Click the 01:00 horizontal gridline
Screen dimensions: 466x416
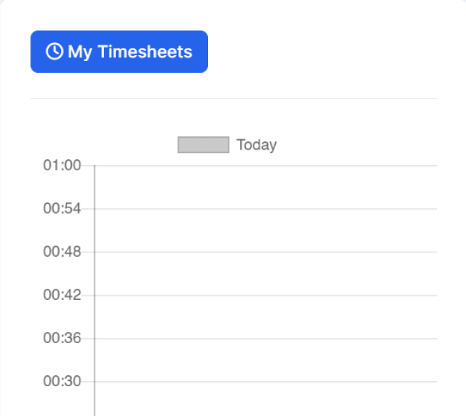coord(265,165)
